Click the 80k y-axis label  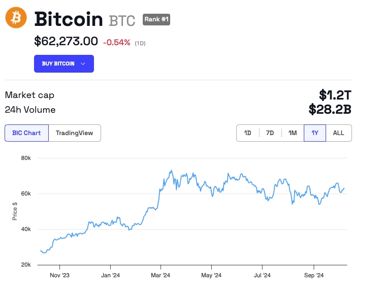click(25, 158)
